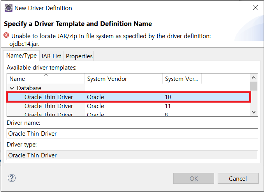This screenshot has width=264, height=192.
Task: Close the New Driver Definition dialog
Action: coord(255,8)
